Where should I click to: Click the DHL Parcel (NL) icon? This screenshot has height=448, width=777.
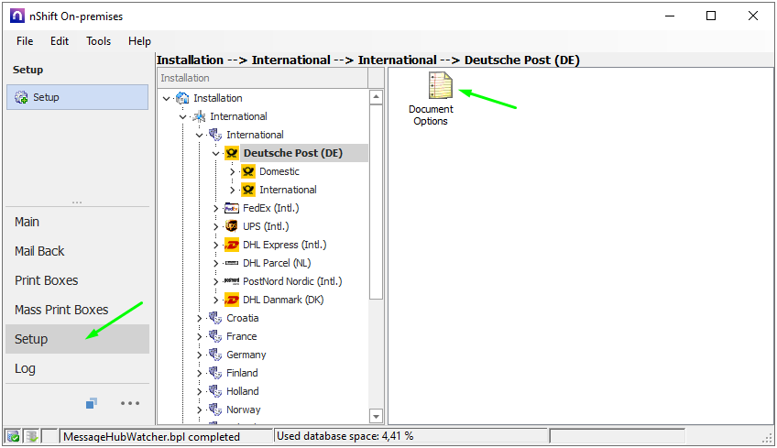(232, 263)
